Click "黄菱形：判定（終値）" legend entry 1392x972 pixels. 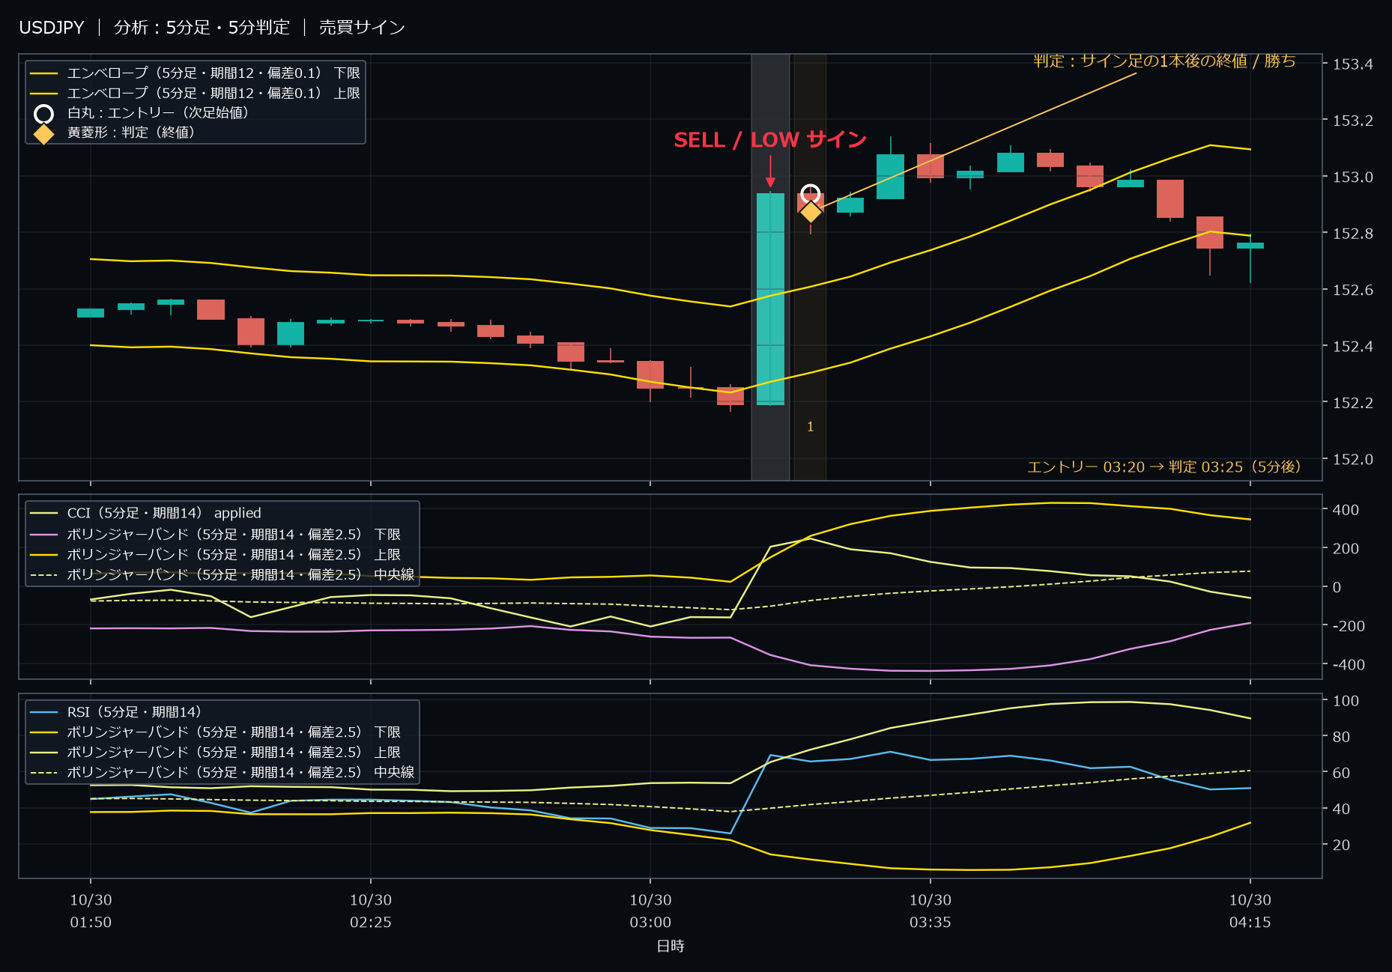(x=115, y=133)
